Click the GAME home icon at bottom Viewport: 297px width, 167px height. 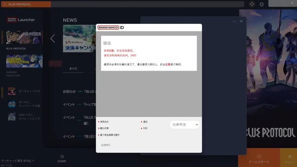[x=62, y=158]
